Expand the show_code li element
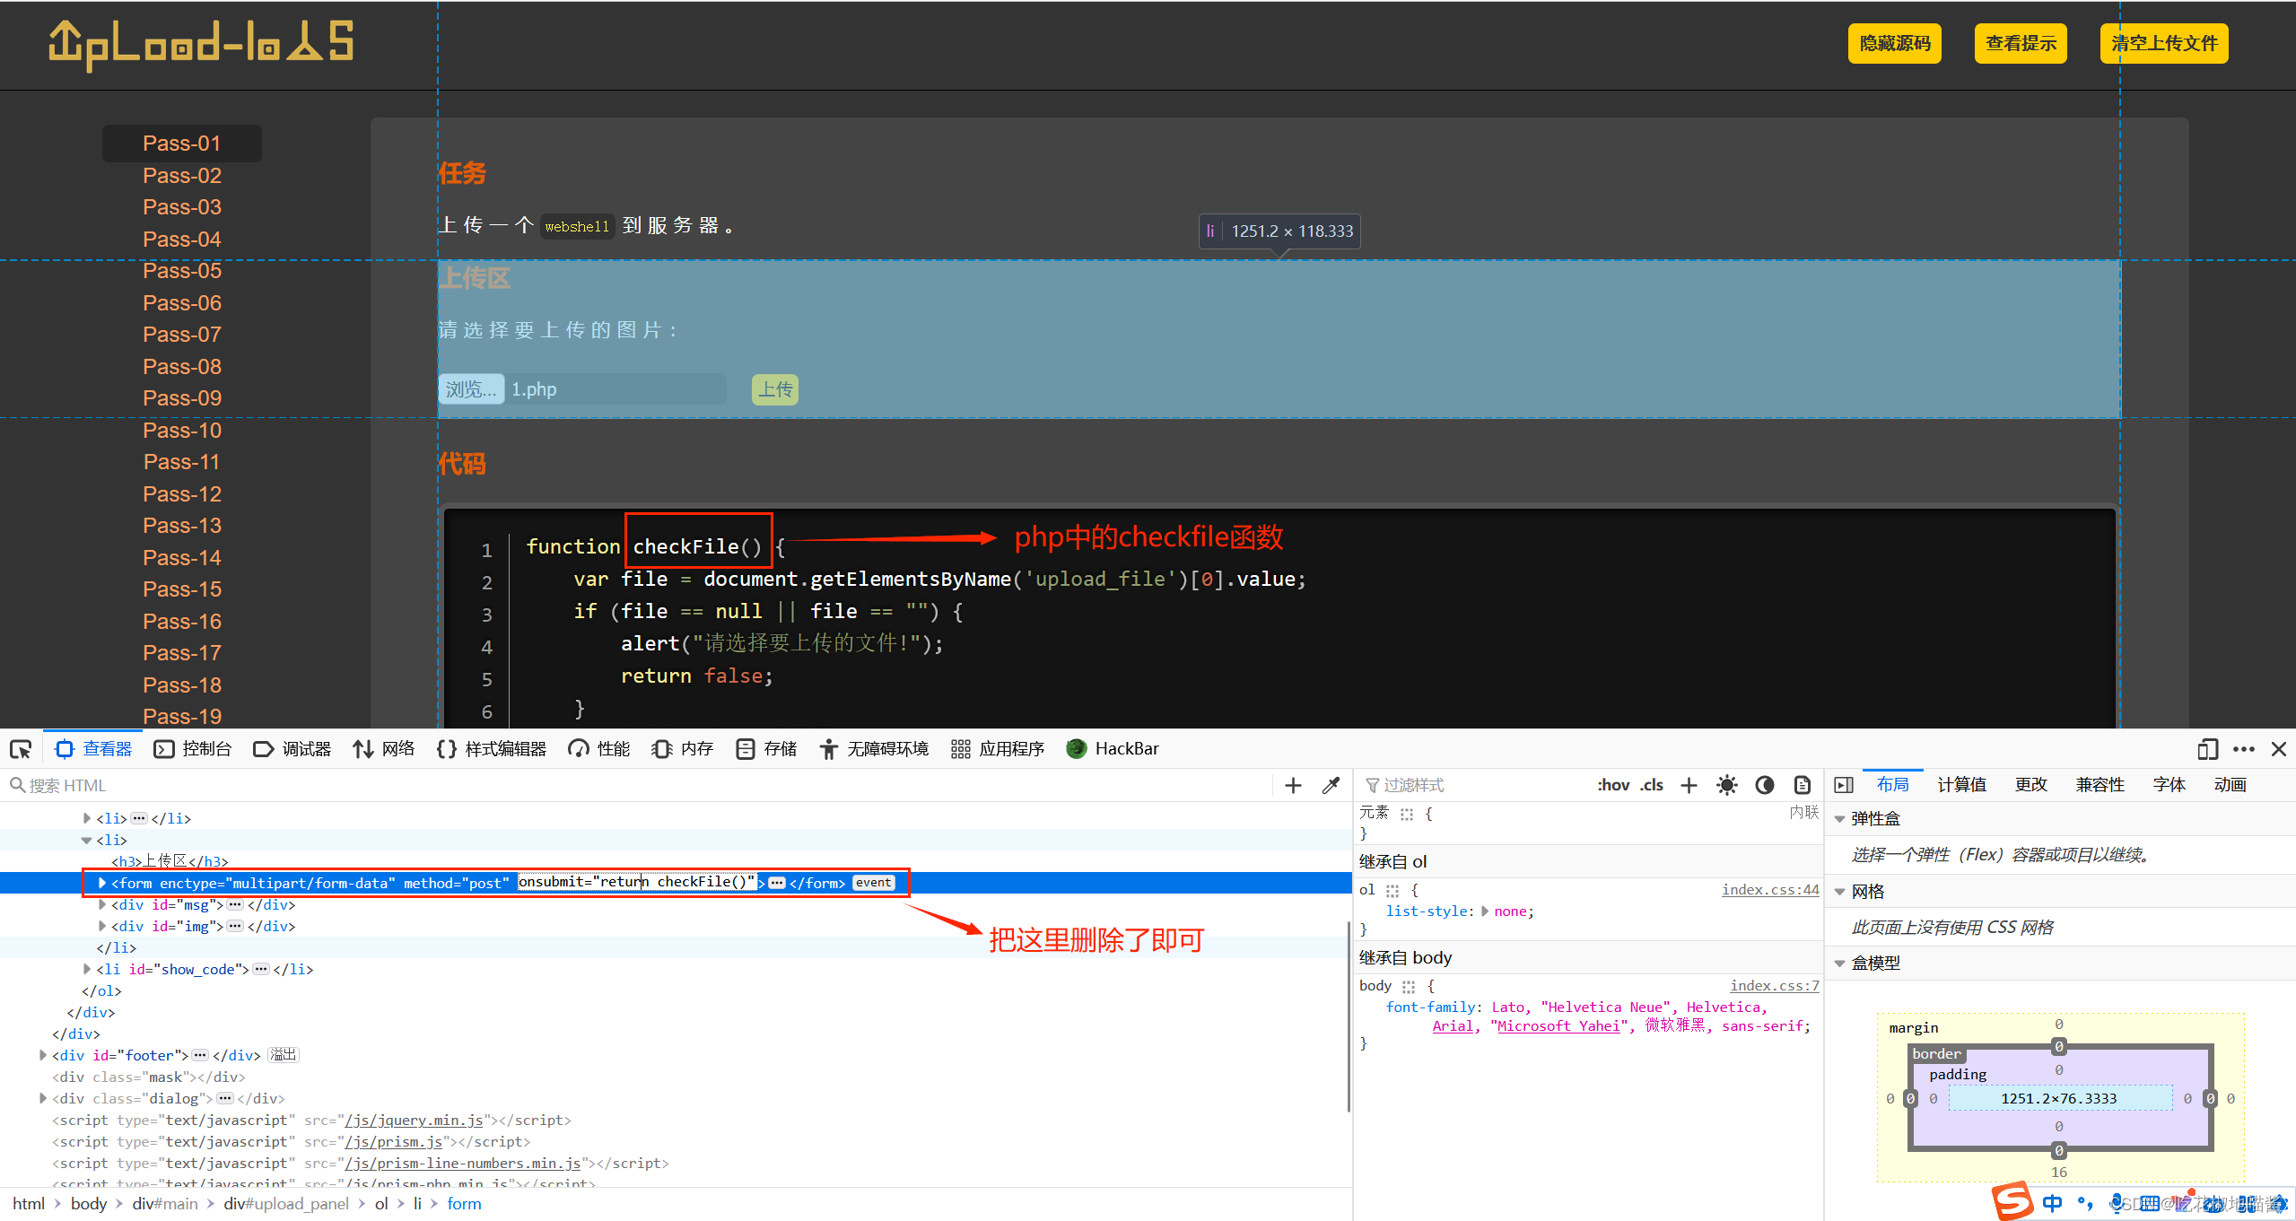 click(x=87, y=969)
